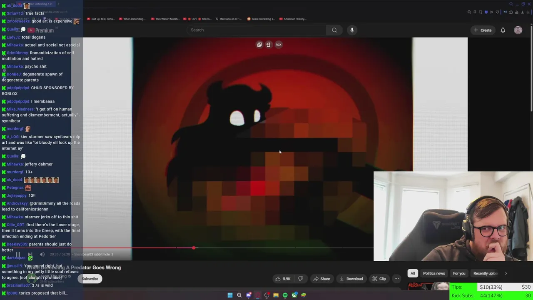This screenshot has height=300, width=533.
Task: Pause the video playback
Action: tap(18, 254)
